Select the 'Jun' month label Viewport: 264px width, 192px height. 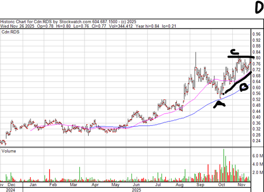(136, 185)
